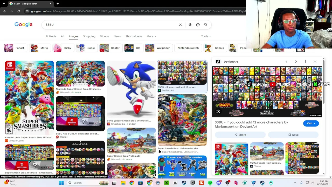The image size is (332, 187).
Task: Apply the Roster filter chip
Action: click(111, 48)
